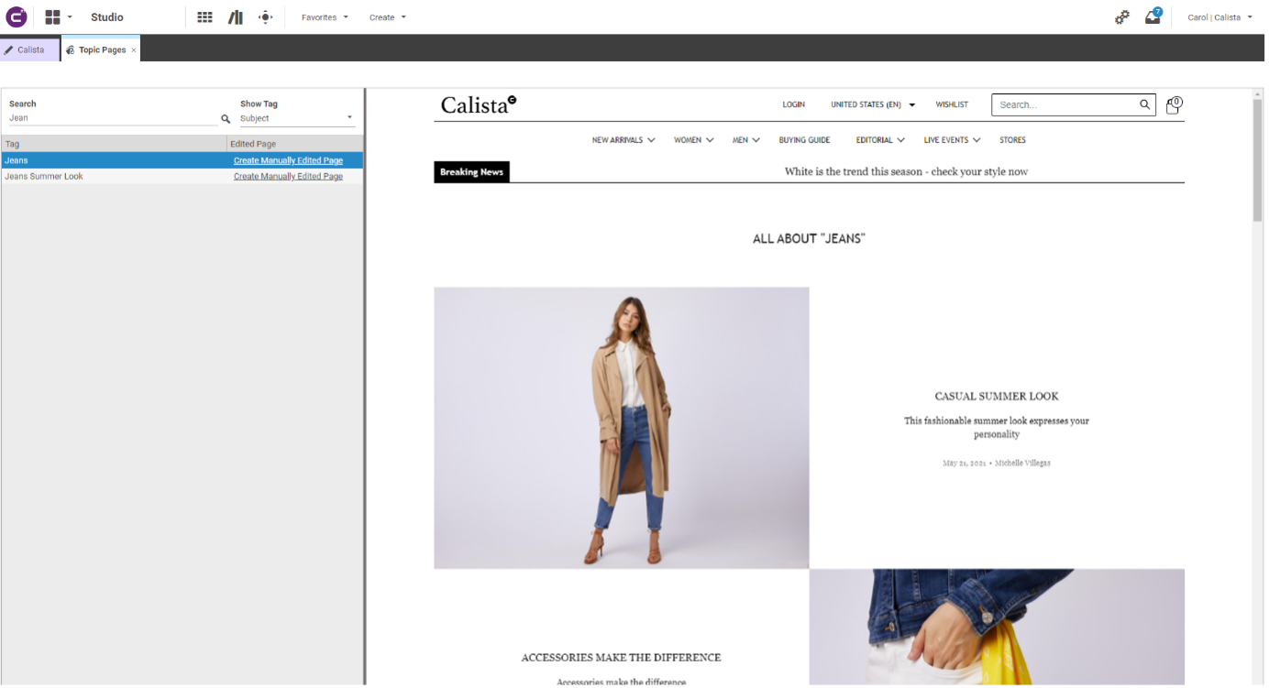Open the jobs gears icon
The width and height of the screenshot is (1269, 688).
pos(1121,17)
